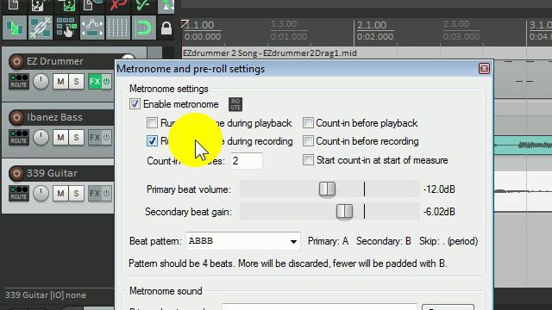Click Secondary beat gain slider handle

coord(344,212)
